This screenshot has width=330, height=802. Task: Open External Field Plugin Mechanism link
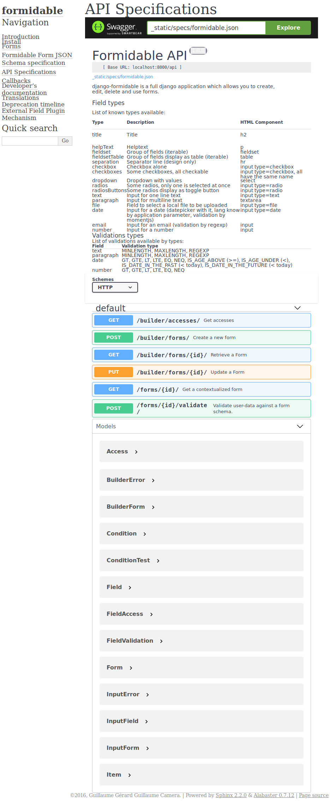[33, 114]
